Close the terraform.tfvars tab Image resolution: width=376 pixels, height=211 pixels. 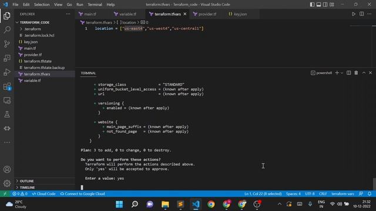185,14
